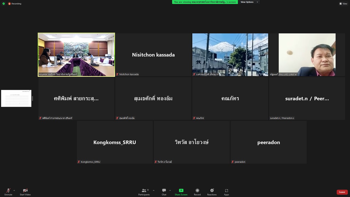Click the red Leave button
This screenshot has width=350, height=197.
click(342, 192)
